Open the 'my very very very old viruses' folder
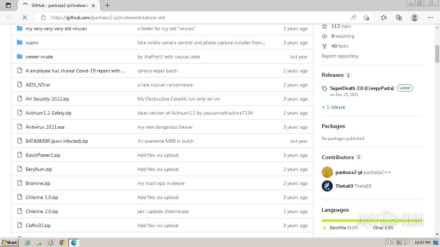The width and height of the screenshot is (440, 247). [x=56, y=28]
